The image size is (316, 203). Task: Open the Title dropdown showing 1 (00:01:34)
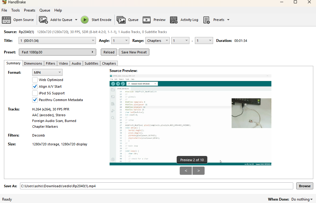(57, 40)
